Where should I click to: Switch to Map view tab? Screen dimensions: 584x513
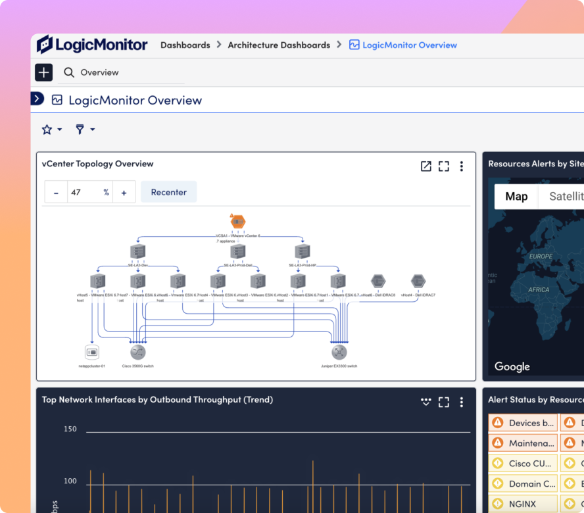[x=516, y=197]
